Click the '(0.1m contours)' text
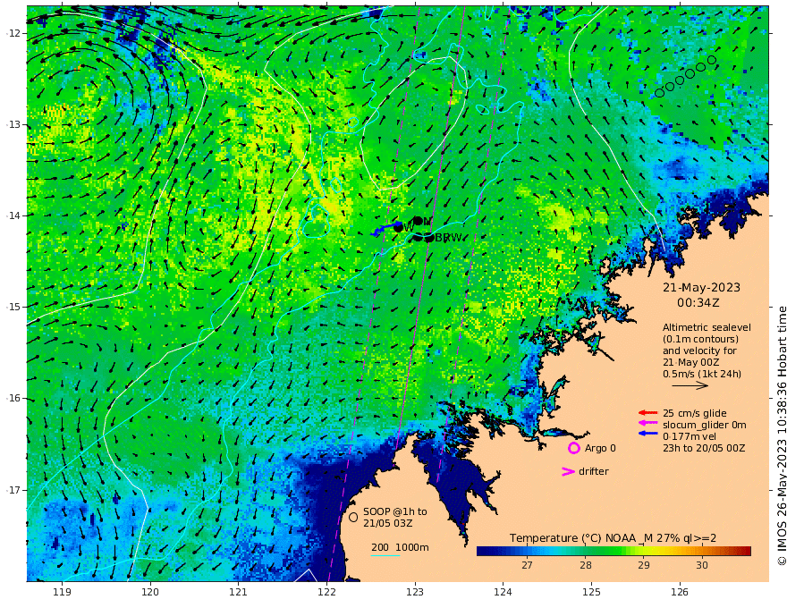Viewport: 787px width, 608px height. click(x=700, y=339)
